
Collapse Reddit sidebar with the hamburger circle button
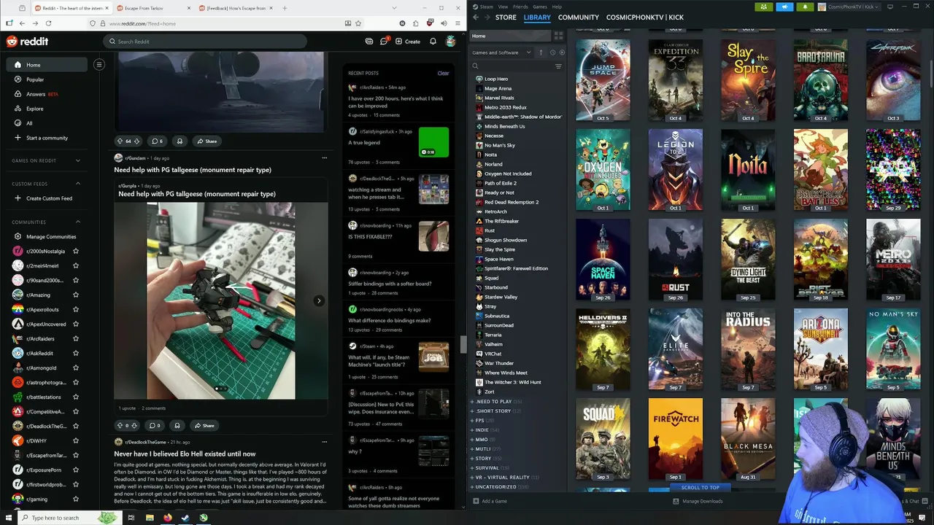tap(99, 65)
